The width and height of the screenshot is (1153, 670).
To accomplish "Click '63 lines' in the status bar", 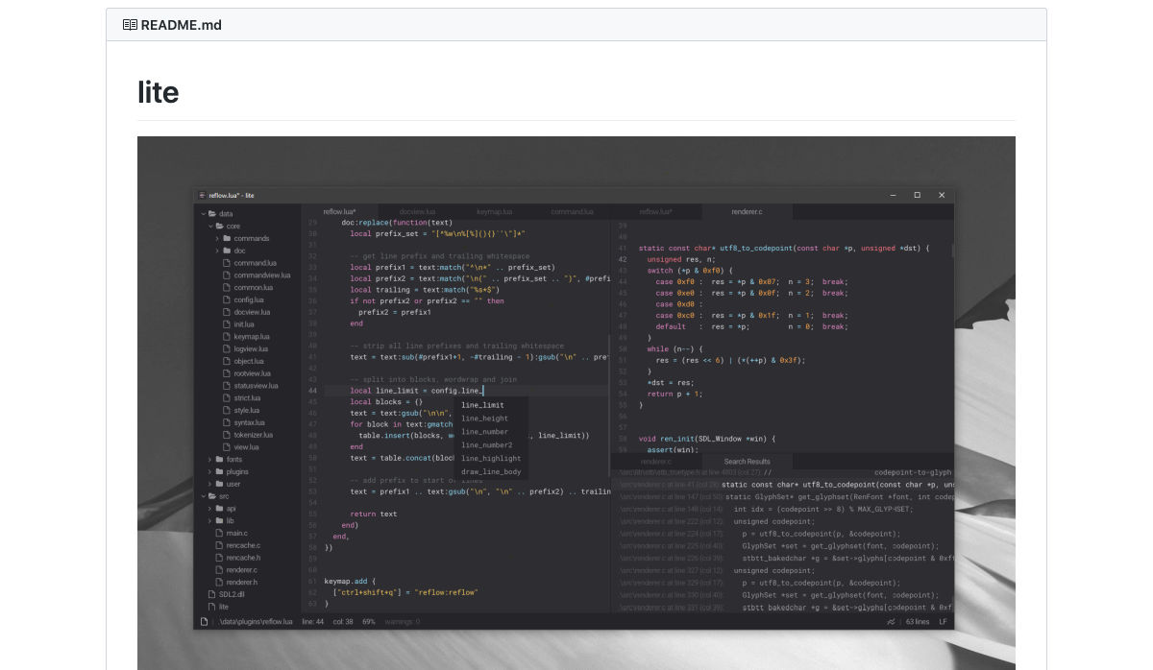I will [x=918, y=622].
